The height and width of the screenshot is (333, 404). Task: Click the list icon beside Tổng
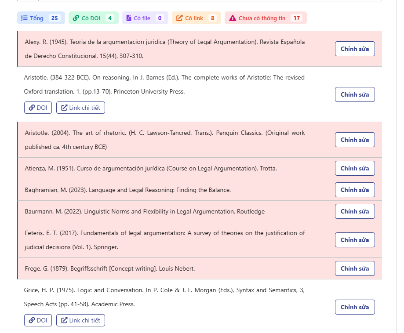point(25,18)
